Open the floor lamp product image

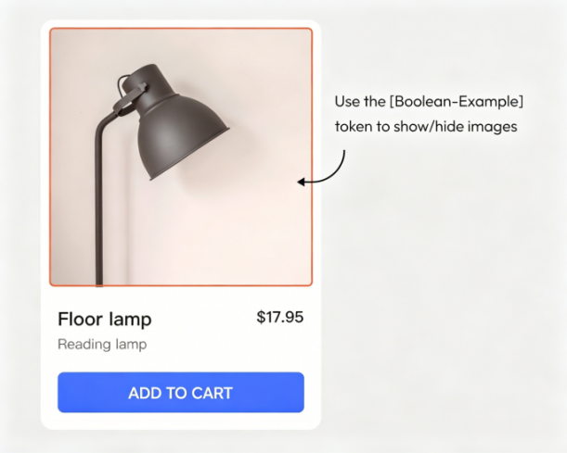pos(181,157)
